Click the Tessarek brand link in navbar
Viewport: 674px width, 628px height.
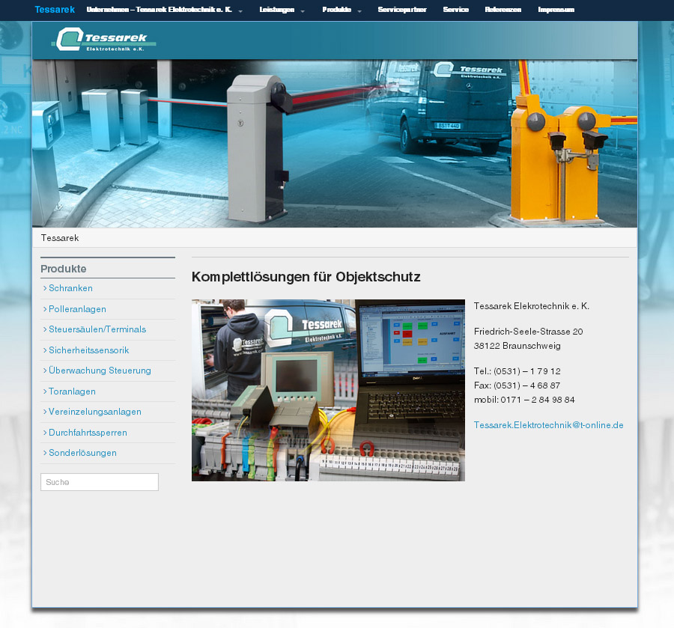[55, 10]
